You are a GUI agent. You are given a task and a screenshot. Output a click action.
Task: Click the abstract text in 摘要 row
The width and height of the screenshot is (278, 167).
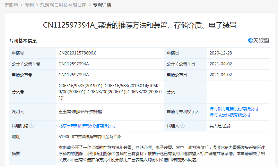pos(162,154)
